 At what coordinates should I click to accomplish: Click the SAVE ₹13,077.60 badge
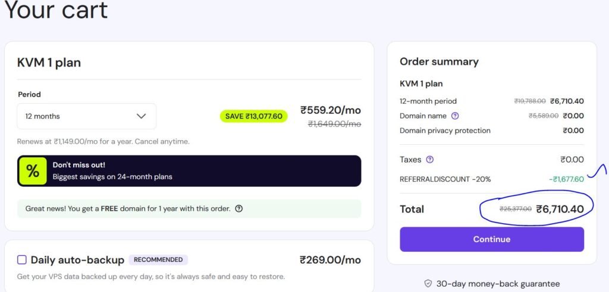[254, 116]
